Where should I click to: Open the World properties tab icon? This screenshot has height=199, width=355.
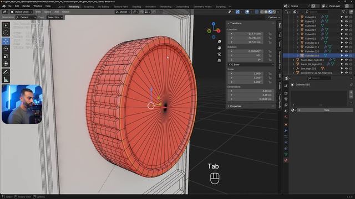[286, 117]
